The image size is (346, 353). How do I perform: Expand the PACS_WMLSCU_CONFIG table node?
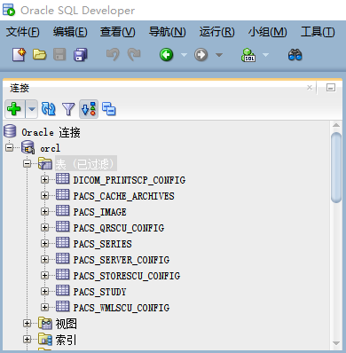pyautogui.click(x=44, y=308)
